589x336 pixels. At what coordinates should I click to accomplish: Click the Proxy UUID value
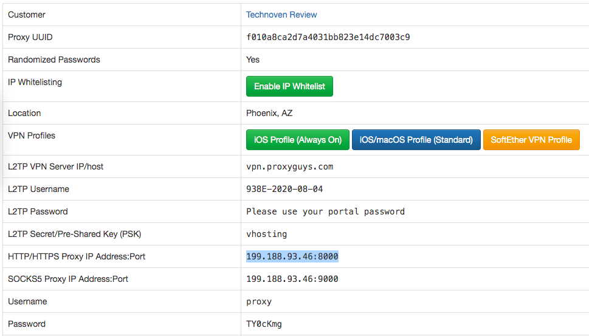click(328, 37)
